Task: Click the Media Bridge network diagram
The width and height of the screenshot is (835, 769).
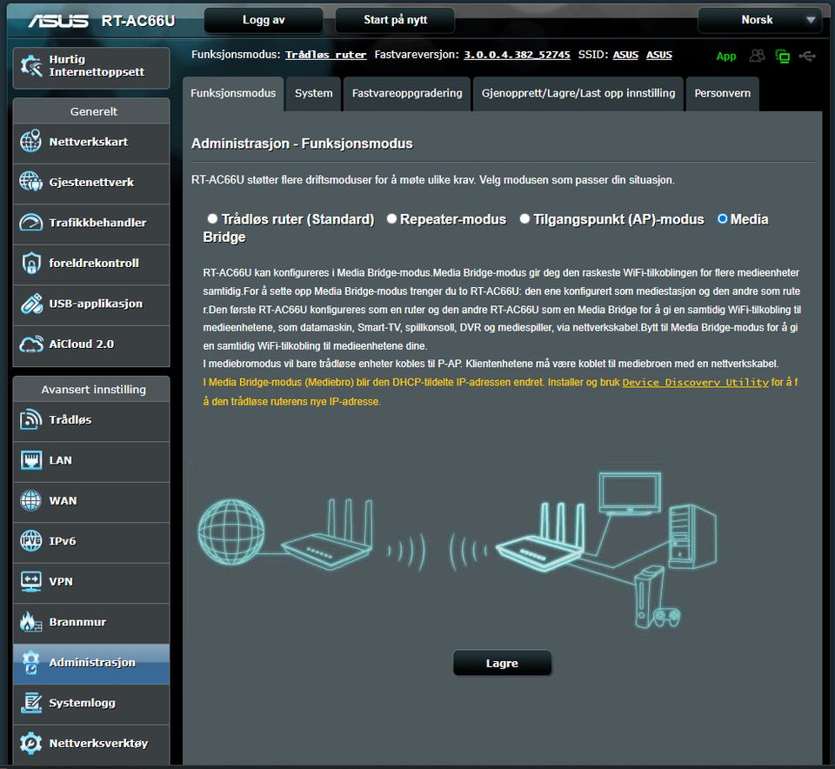Action: click(477, 549)
